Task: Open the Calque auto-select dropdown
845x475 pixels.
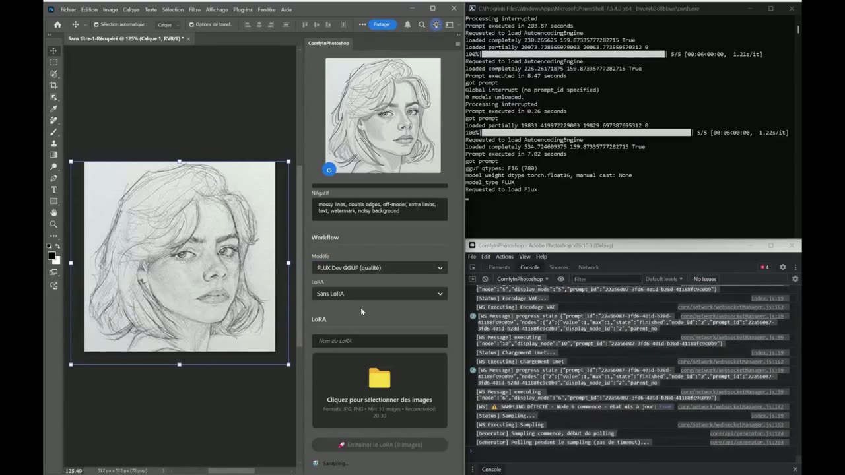Action: point(168,25)
